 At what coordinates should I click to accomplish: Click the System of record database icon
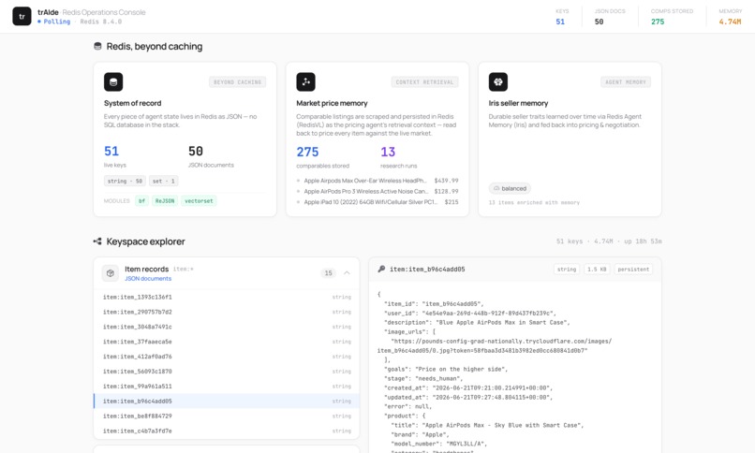tap(113, 81)
